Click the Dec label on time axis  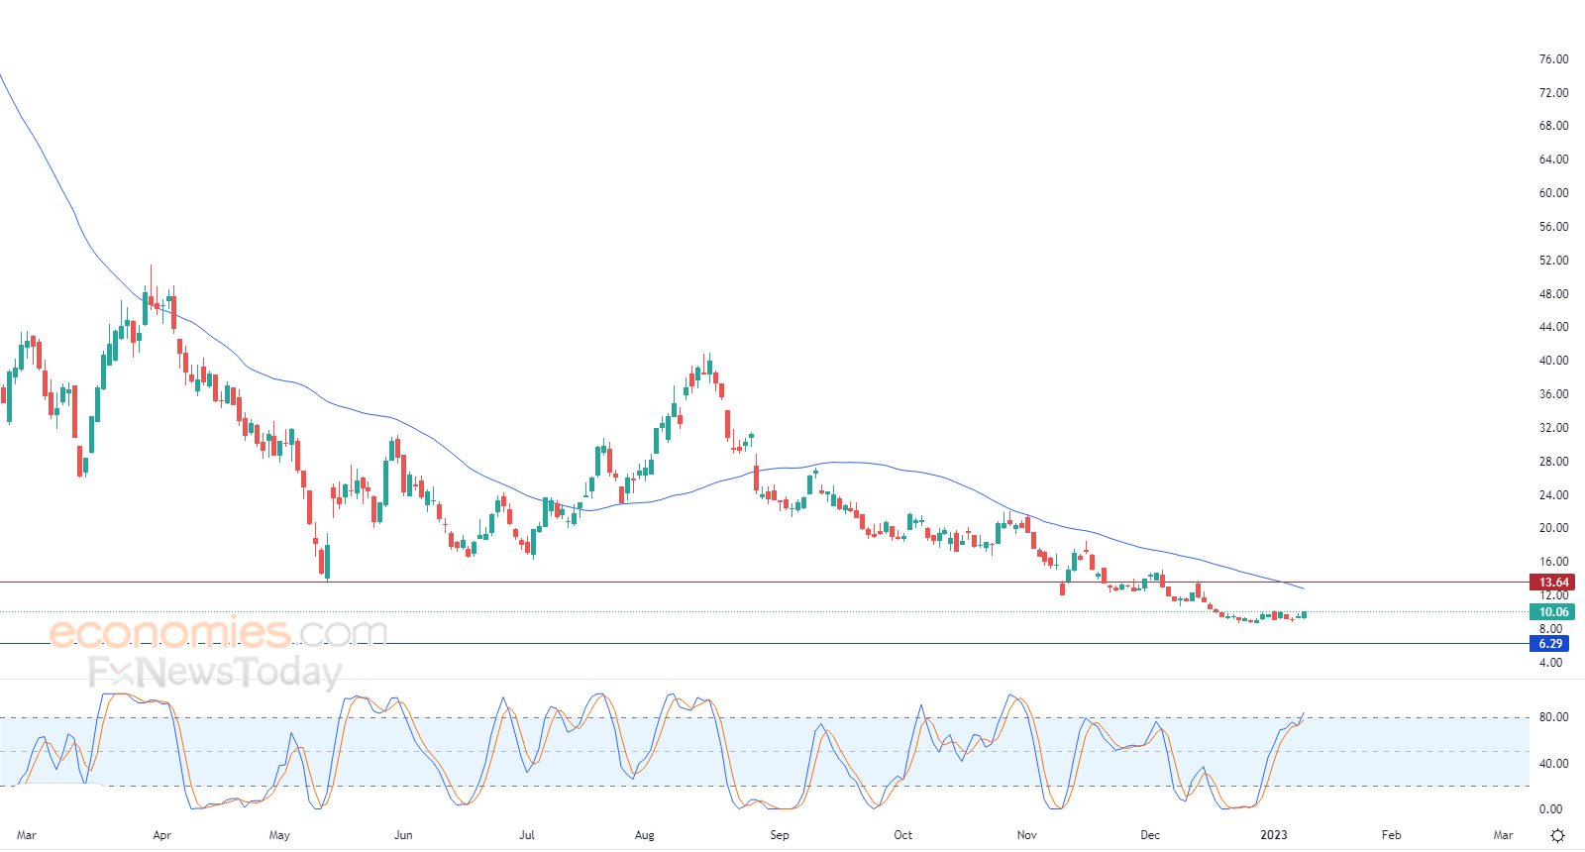(x=1150, y=835)
